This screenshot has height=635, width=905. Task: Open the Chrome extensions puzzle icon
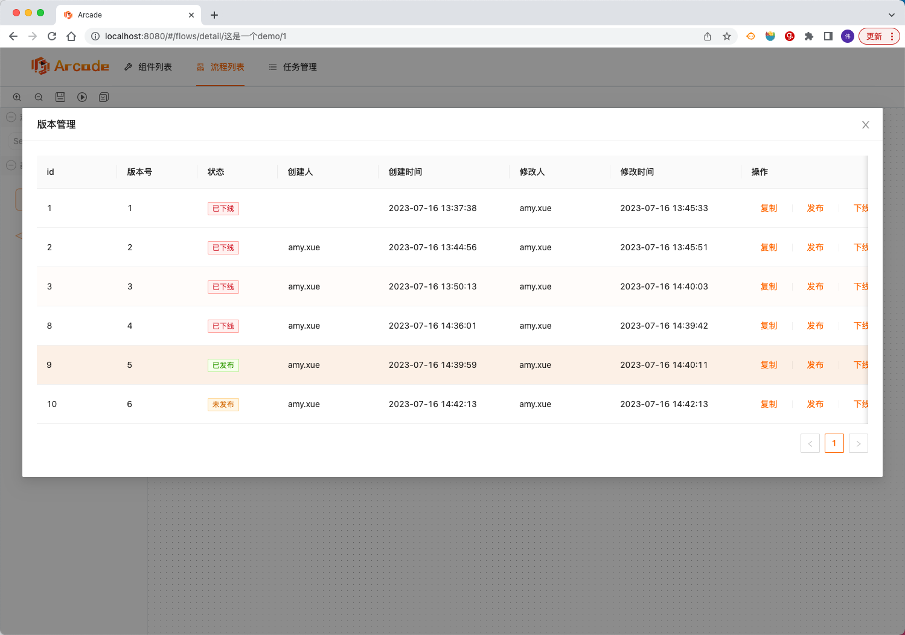(x=809, y=36)
